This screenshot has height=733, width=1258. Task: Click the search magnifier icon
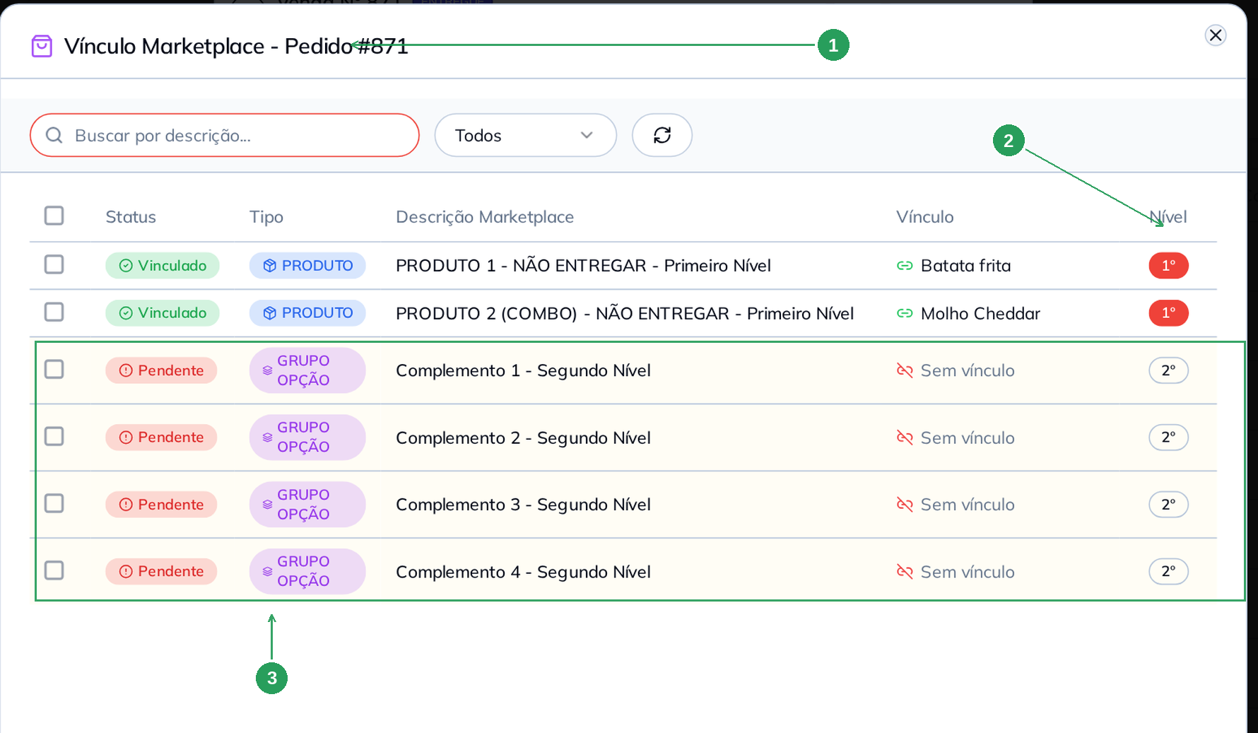click(54, 135)
